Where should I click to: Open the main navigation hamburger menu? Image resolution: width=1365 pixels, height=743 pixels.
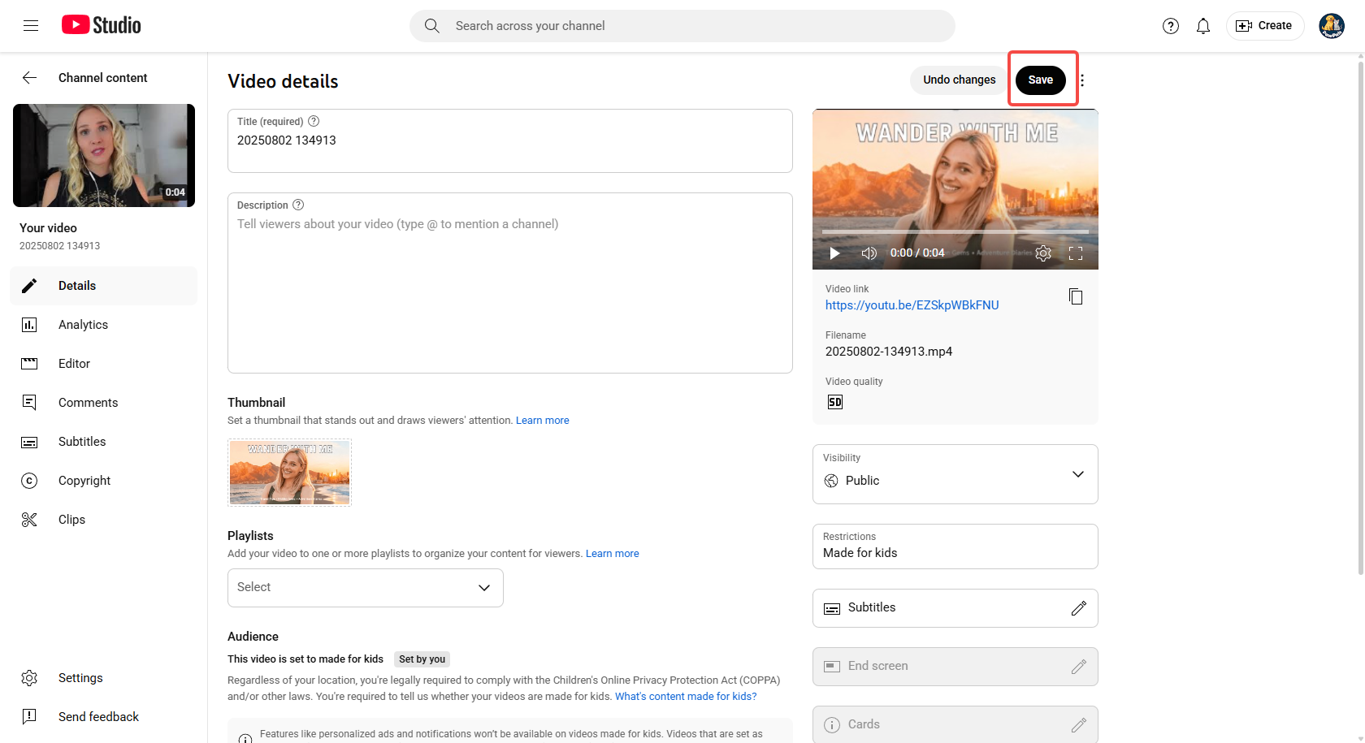coord(31,25)
